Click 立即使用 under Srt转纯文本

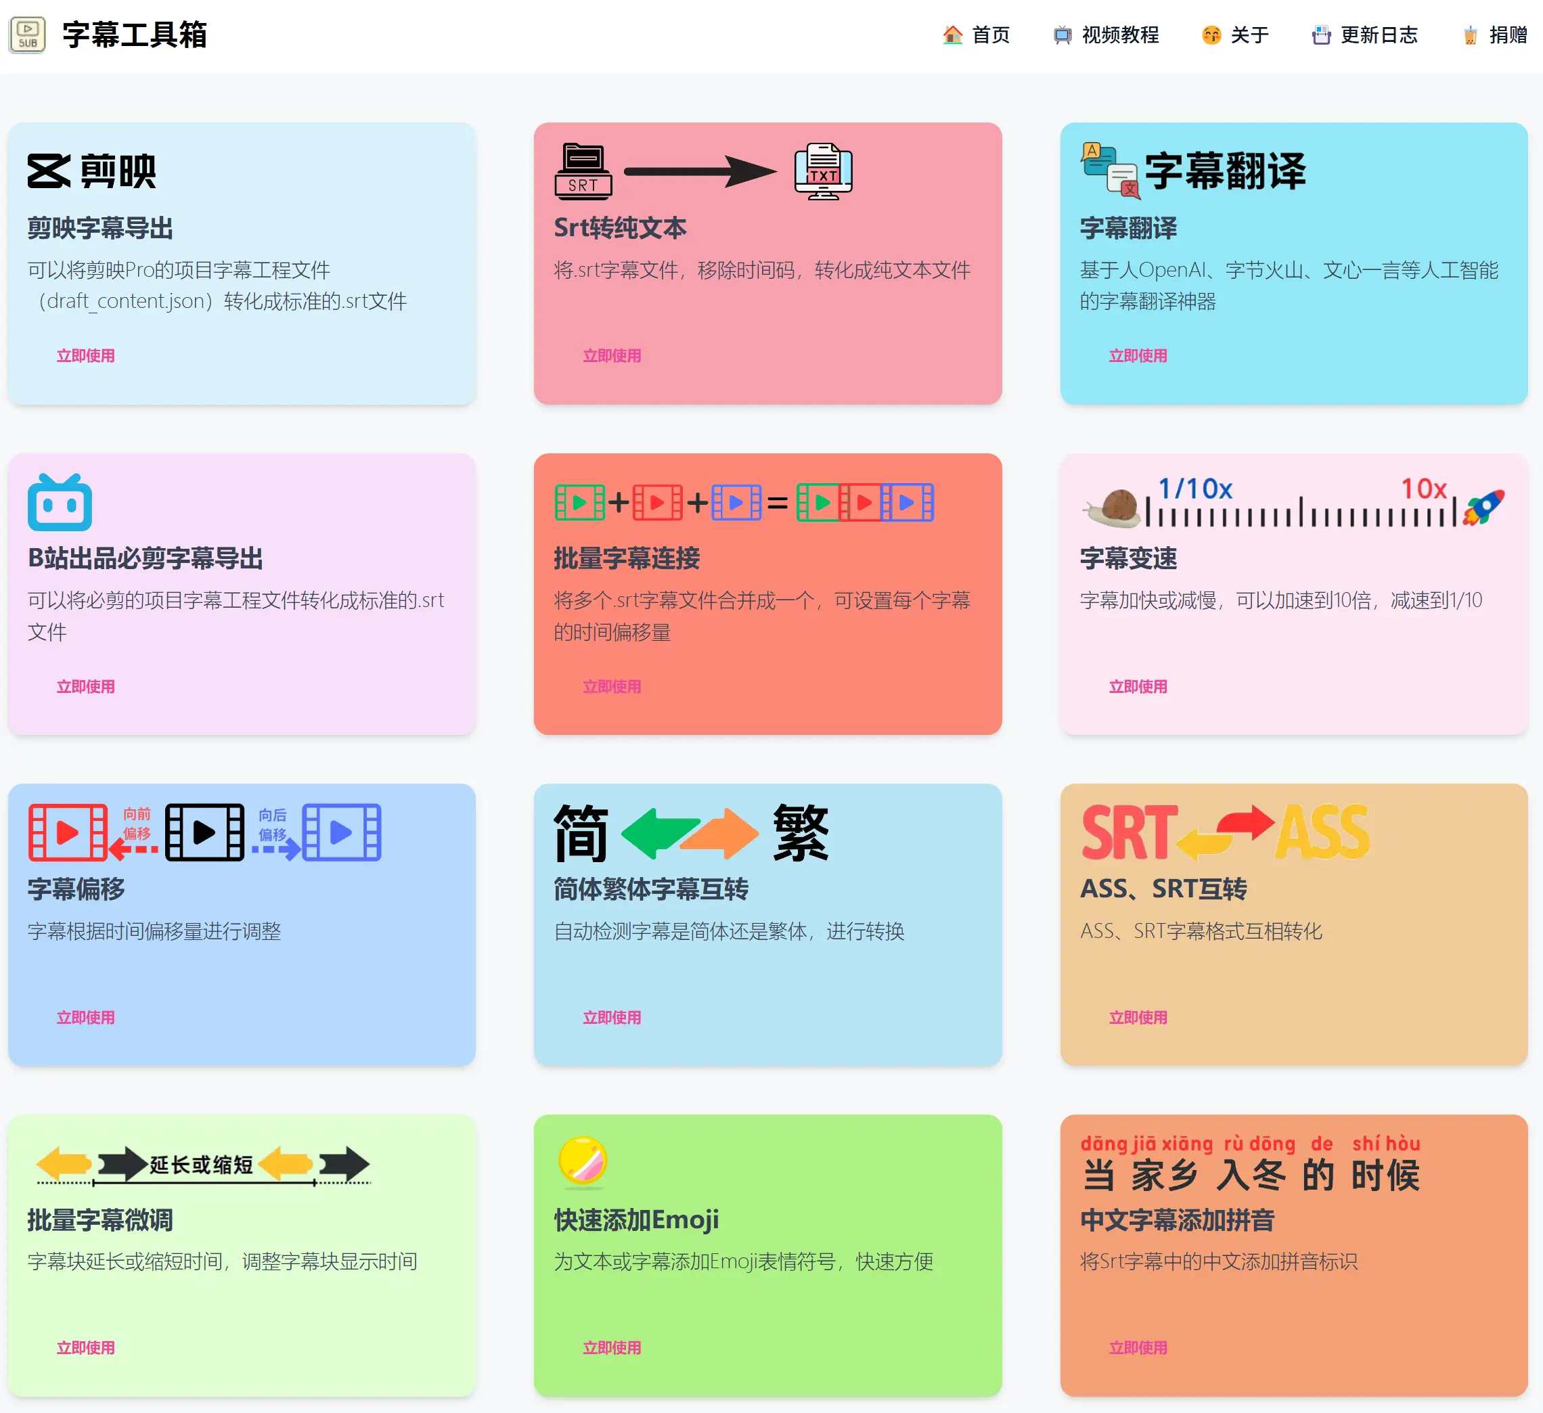click(x=612, y=356)
